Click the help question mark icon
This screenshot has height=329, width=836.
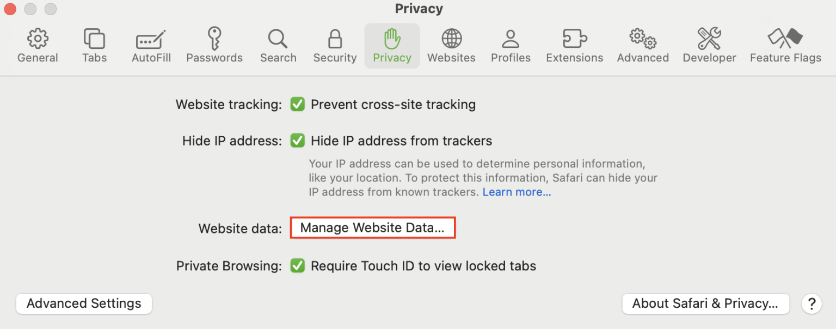[x=812, y=303]
